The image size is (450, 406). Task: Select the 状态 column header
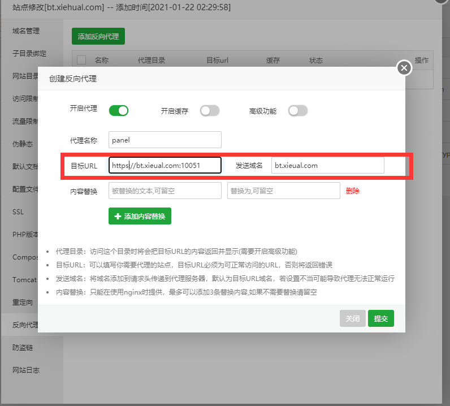pos(316,61)
